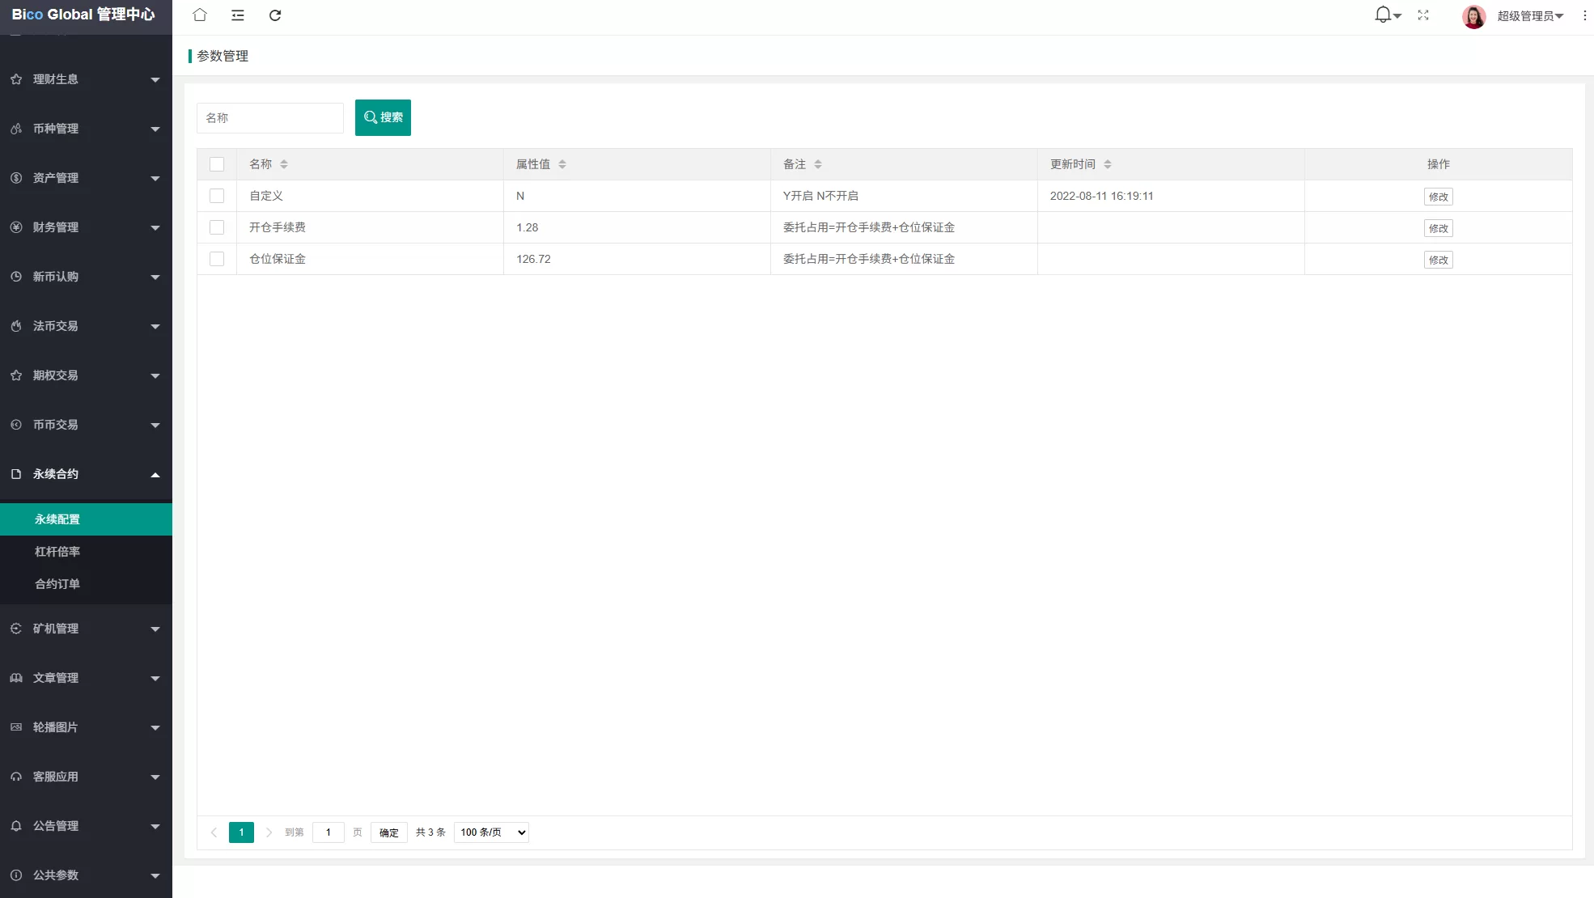Viewport: 1594px width, 898px height.
Task: Check the select-all checkbox in table header
Action: pyautogui.click(x=217, y=164)
